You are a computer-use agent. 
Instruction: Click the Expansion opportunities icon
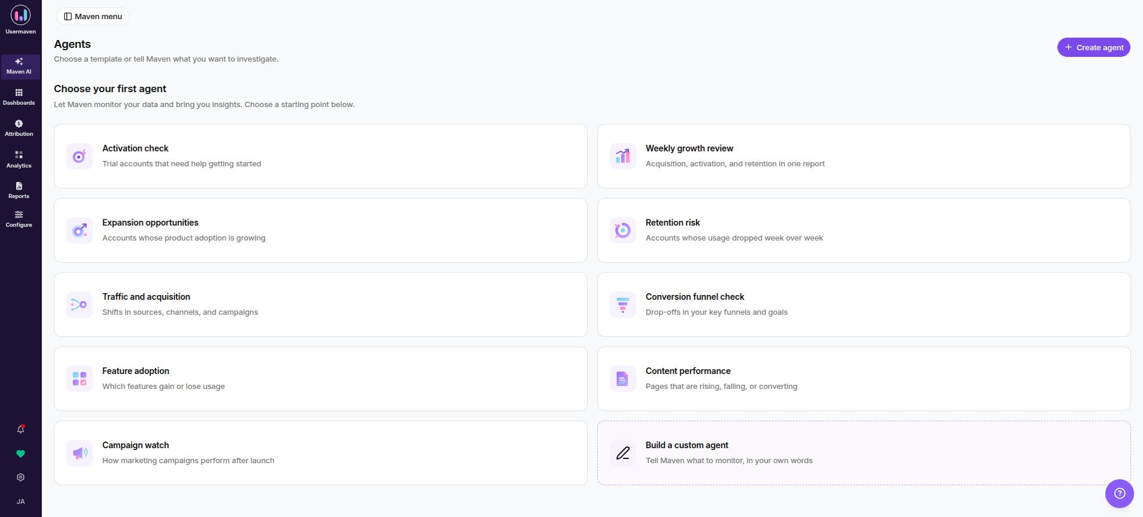tap(80, 230)
